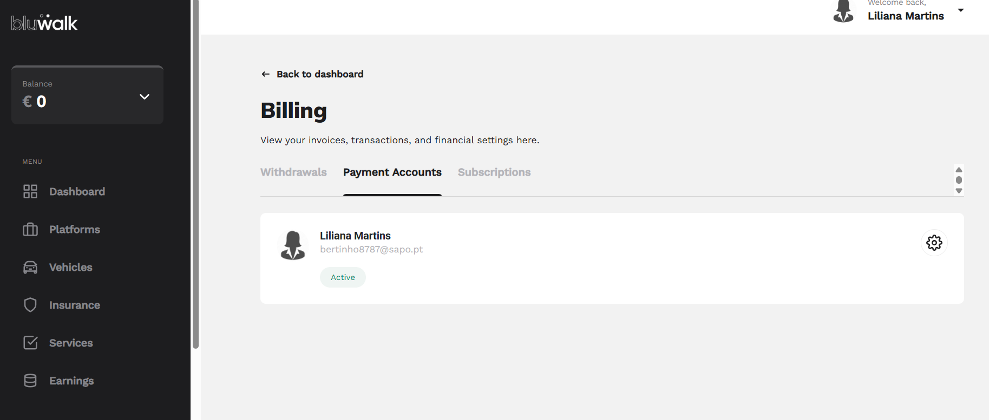The width and height of the screenshot is (989, 420).
Task: Click the Platforms briefcase icon
Action: click(x=30, y=229)
